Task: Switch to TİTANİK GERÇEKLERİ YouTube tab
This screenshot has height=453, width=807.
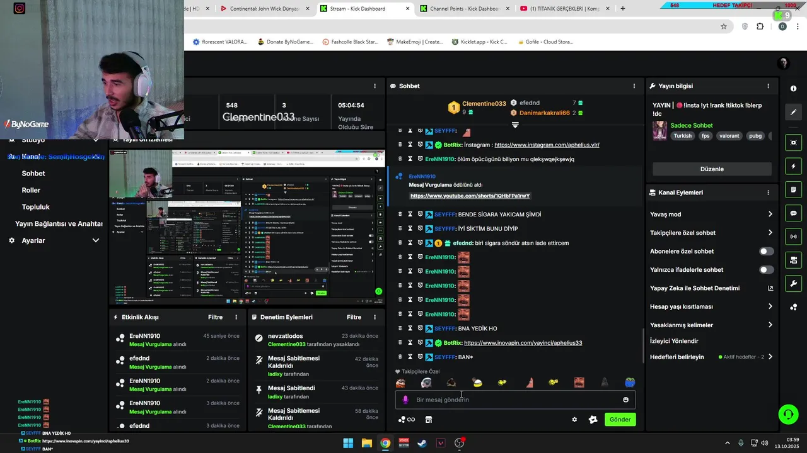Action: pos(564,9)
